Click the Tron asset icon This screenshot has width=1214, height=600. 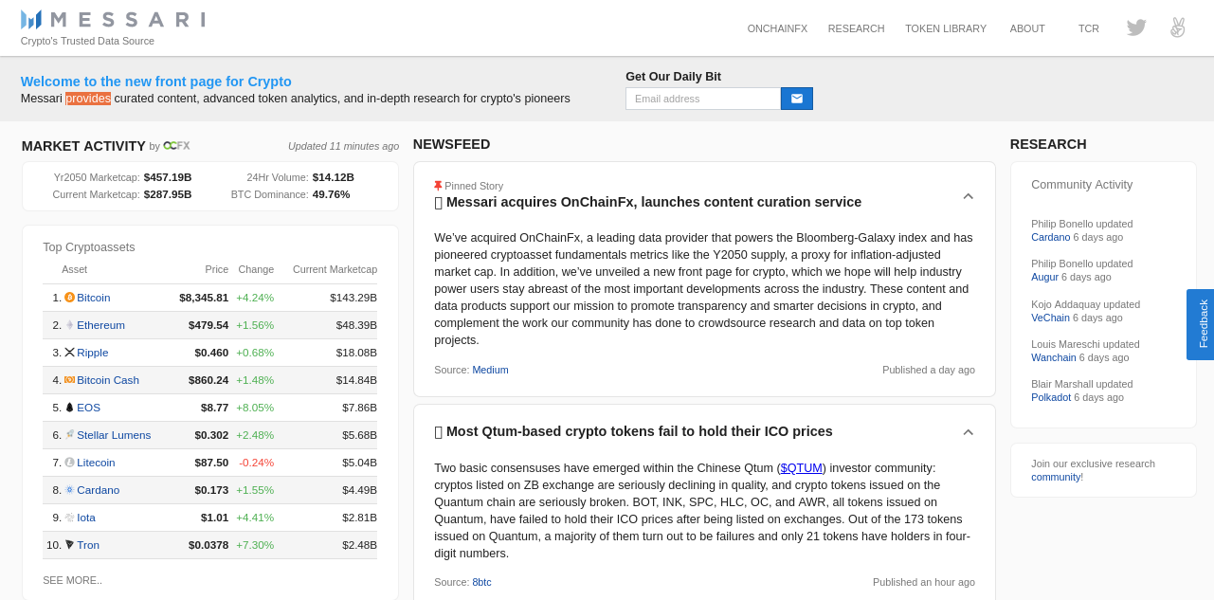click(x=69, y=545)
